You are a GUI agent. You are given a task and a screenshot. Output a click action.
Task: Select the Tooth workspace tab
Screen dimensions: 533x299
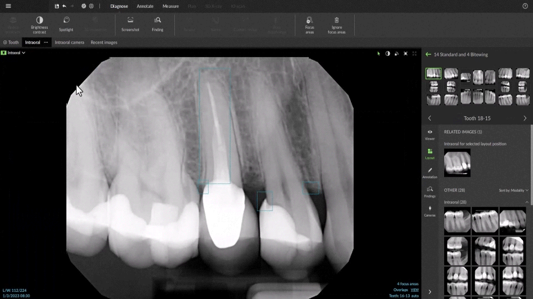11,43
